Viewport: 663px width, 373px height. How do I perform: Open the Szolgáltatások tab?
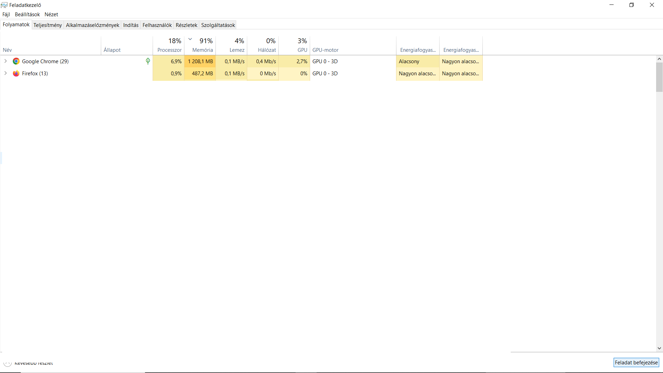tap(218, 25)
